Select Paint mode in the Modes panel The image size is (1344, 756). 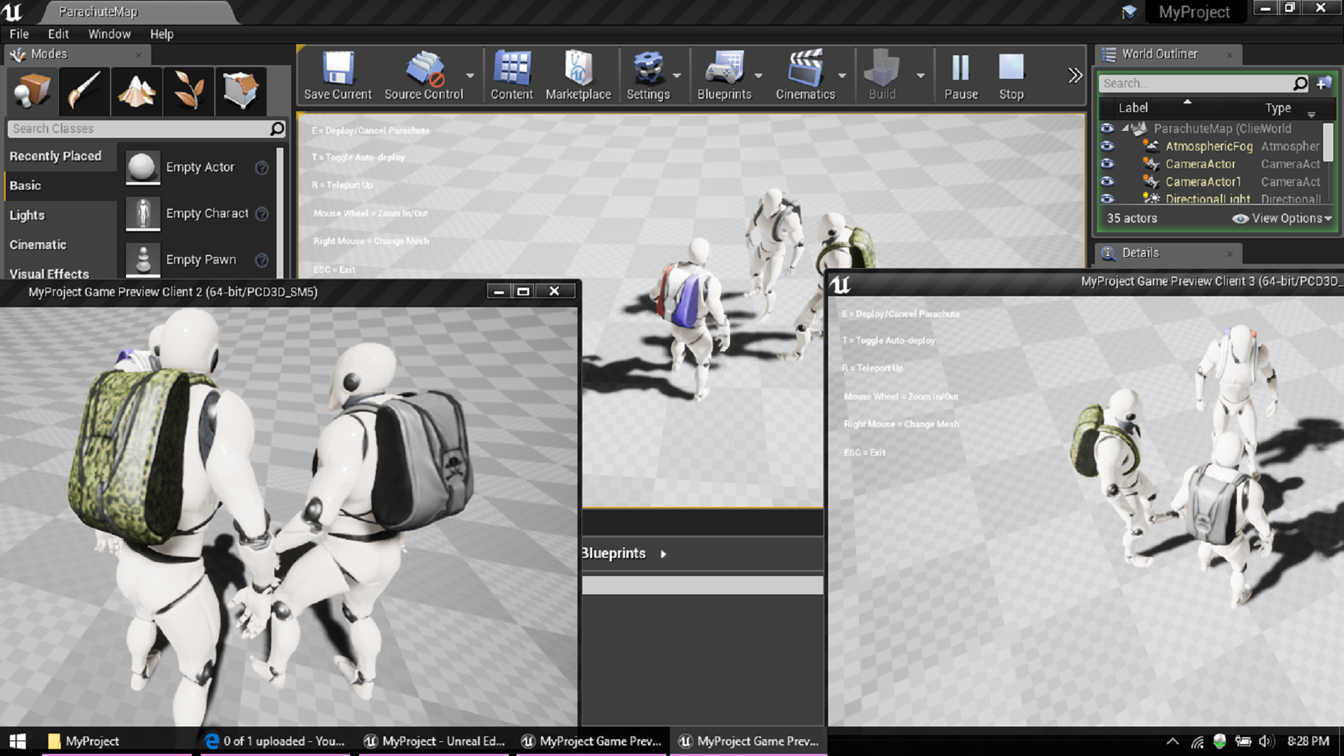tap(84, 91)
